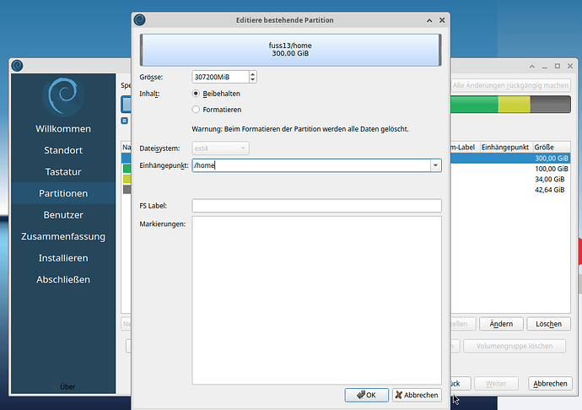The width and height of the screenshot is (582, 410).
Task: Select Abschließen step in sidebar
Action: coord(63,279)
